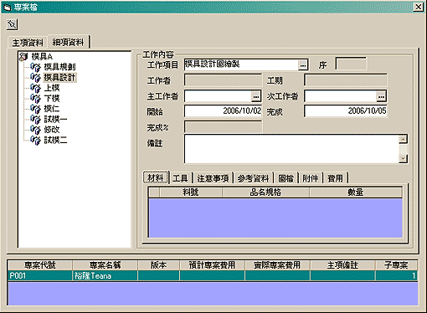Click the 實際專案費用 column header

[x=277, y=265]
